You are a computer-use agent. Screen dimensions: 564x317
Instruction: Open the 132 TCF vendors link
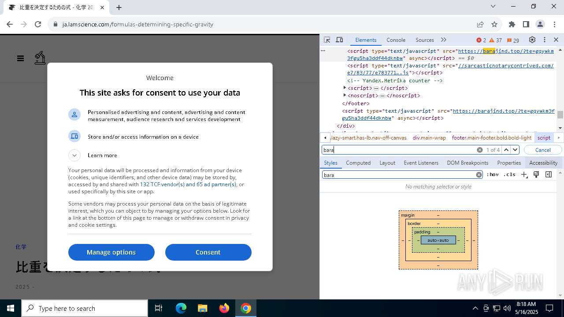tap(188, 184)
